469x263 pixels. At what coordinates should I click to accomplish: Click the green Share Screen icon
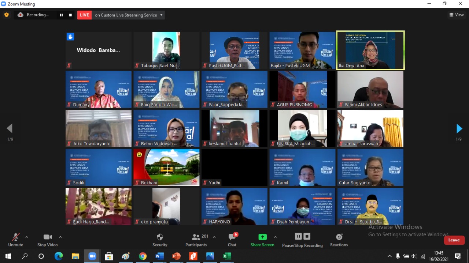[x=262, y=237]
